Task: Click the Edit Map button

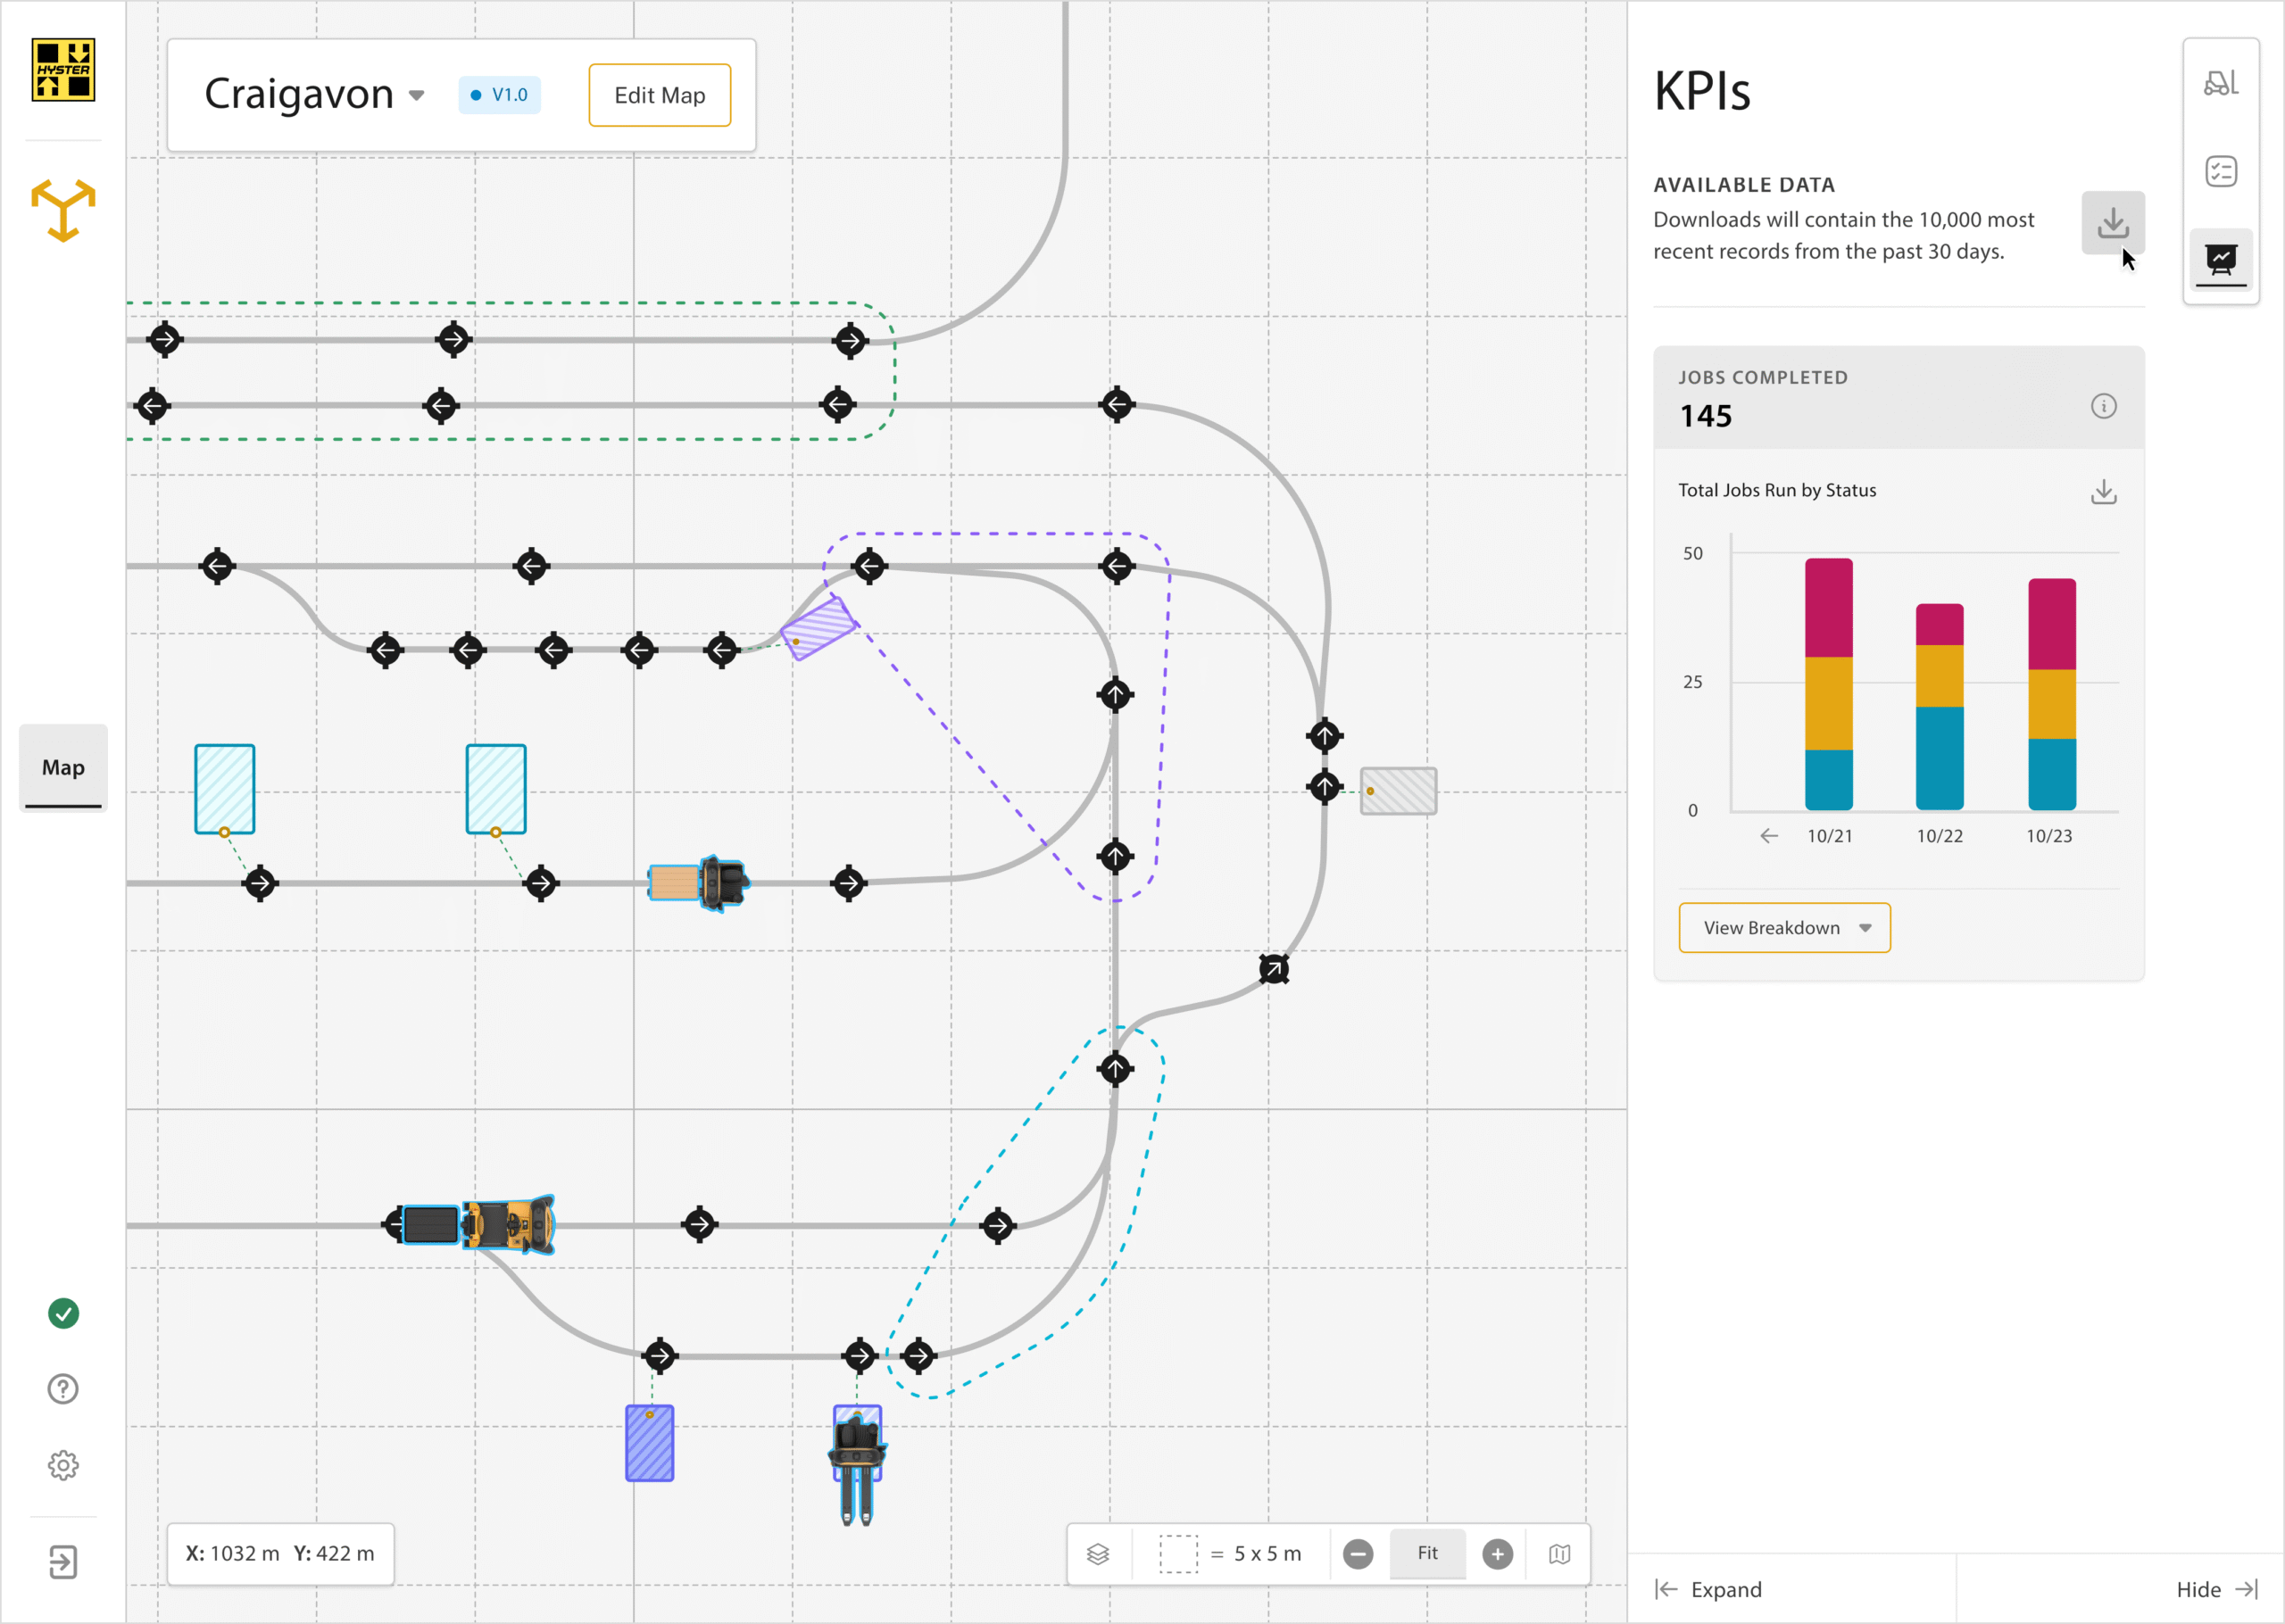Action: (x=660, y=95)
